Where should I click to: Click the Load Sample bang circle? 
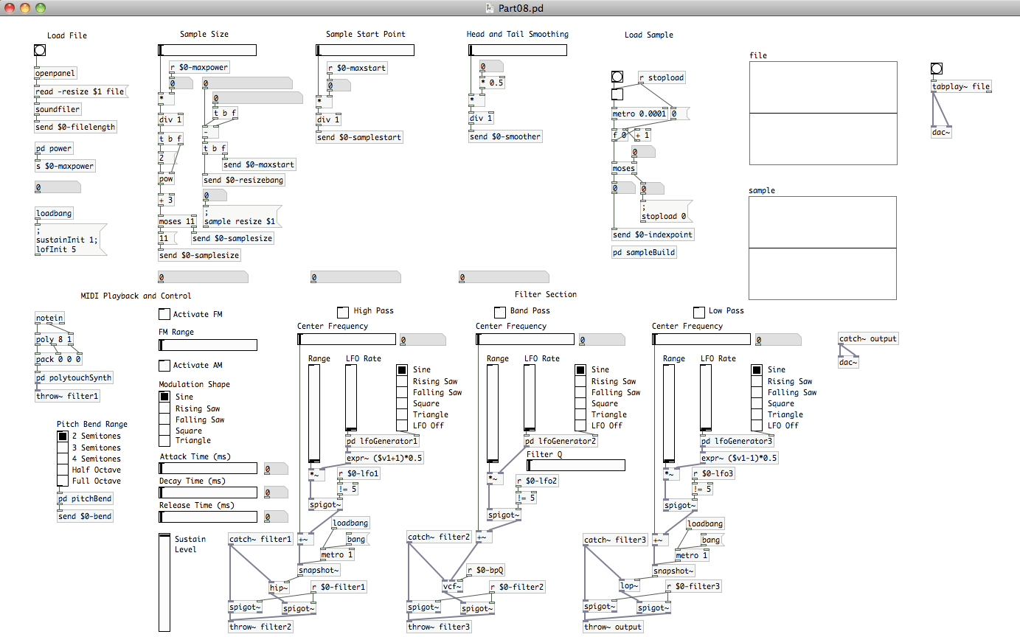(x=617, y=77)
